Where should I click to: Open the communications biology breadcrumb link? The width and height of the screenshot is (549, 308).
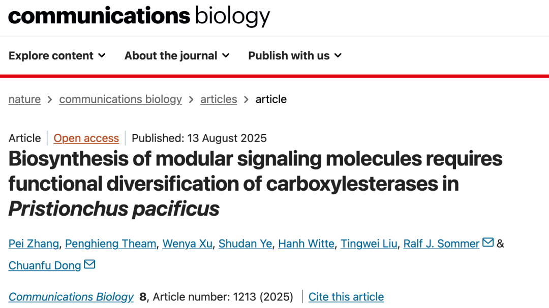(x=120, y=99)
